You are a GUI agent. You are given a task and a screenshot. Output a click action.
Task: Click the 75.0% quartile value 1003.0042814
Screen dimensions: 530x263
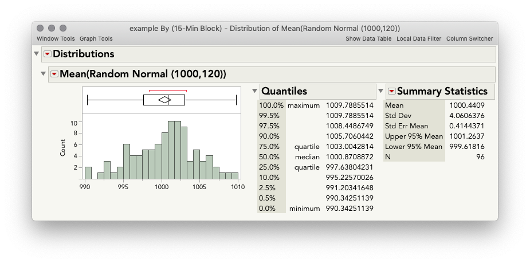pyautogui.click(x=350, y=147)
